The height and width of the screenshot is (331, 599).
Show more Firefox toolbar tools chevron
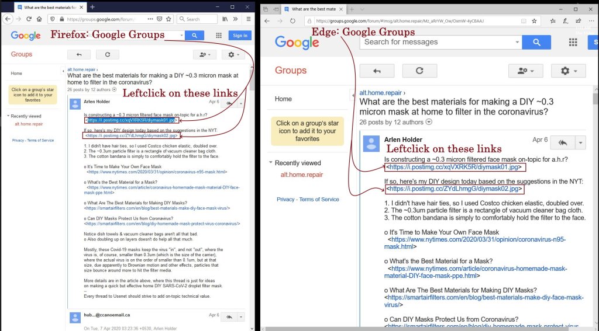pyautogui.click(x=235, y=19)
